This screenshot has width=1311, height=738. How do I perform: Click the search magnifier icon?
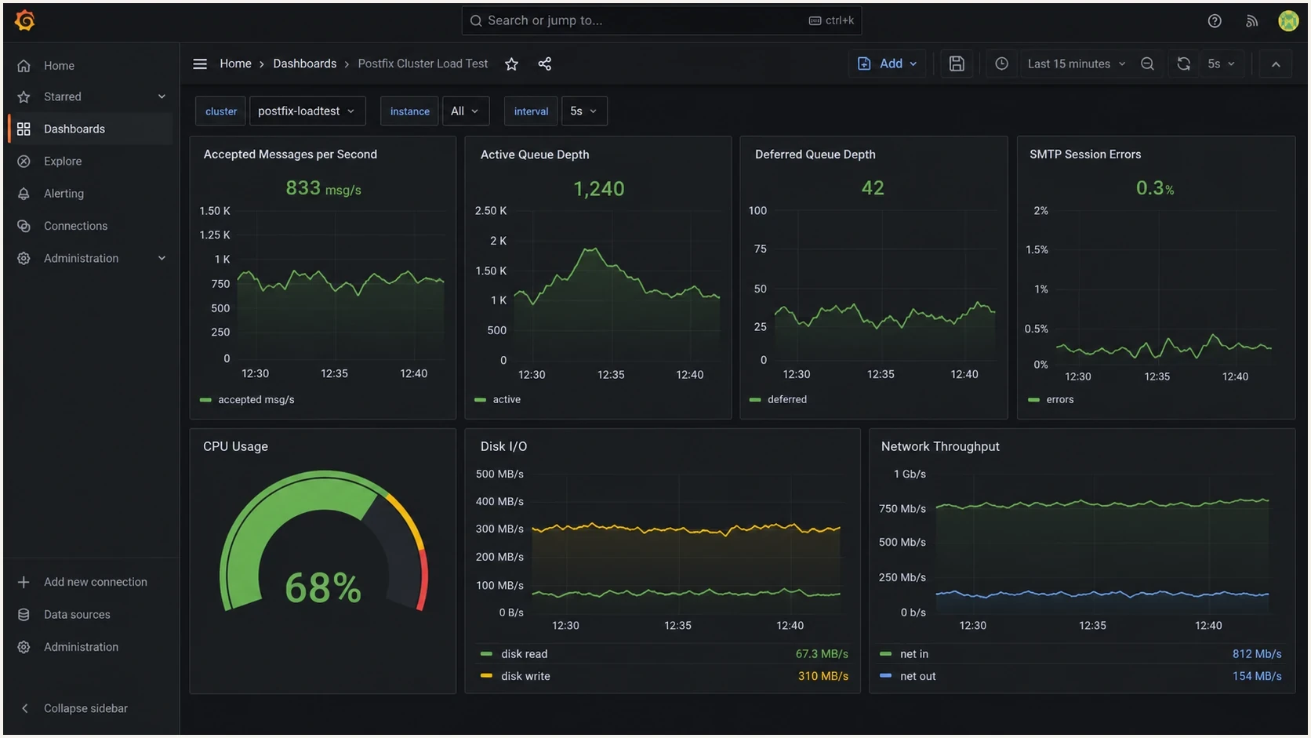476,20
